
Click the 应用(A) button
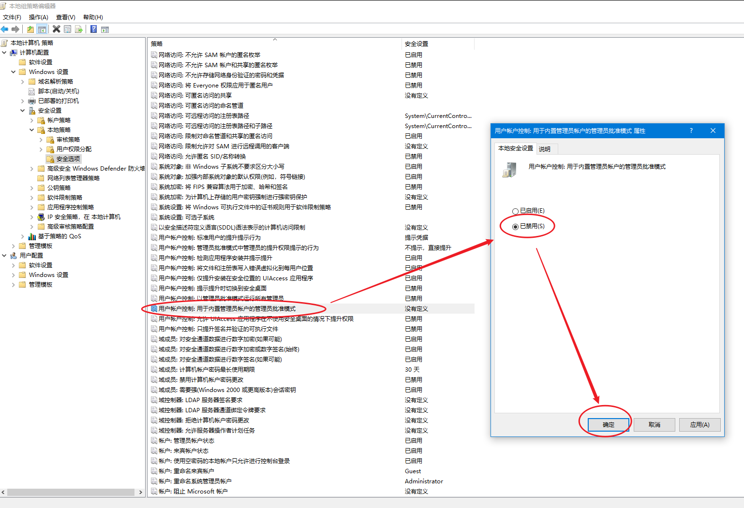699,425
